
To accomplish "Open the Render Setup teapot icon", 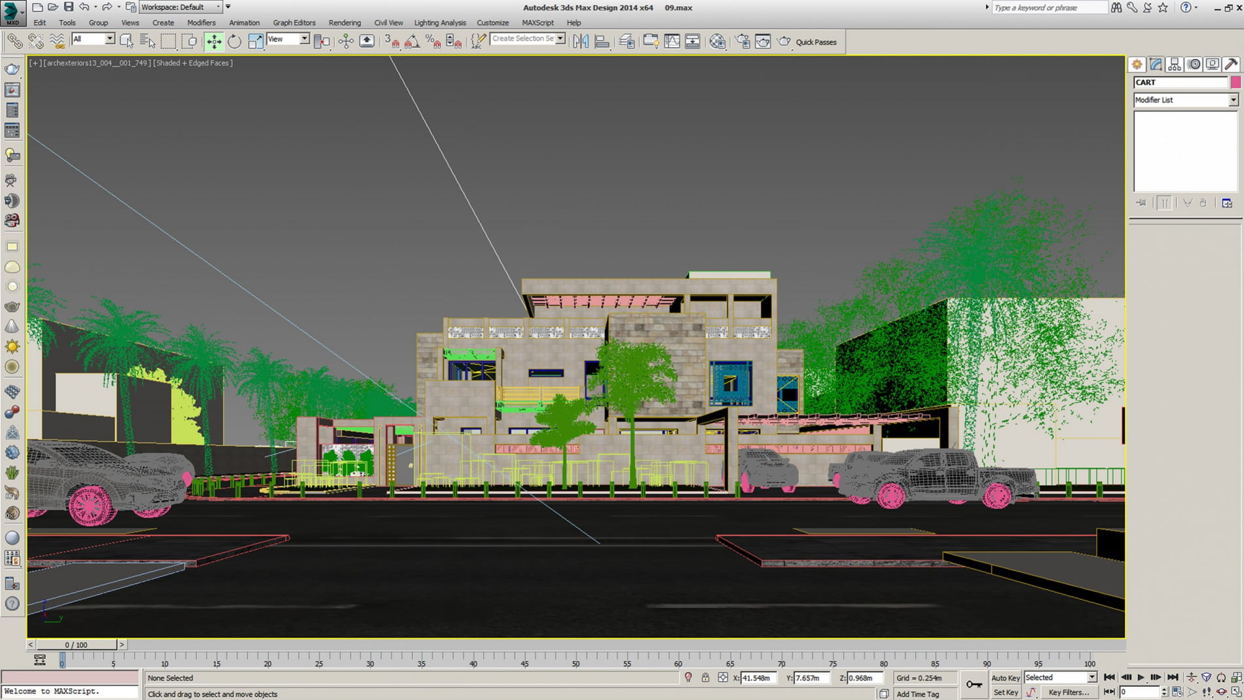I will click(x=742, y=41).
